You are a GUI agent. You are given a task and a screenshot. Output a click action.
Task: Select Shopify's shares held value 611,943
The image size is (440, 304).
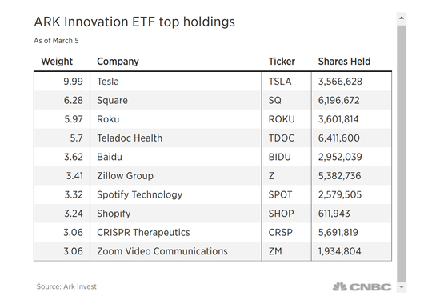[334, 214]
